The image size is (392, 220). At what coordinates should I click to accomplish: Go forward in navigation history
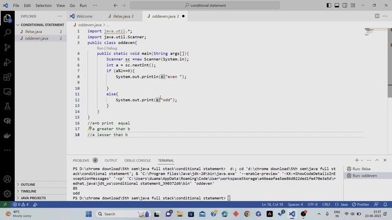coord(124,5)
